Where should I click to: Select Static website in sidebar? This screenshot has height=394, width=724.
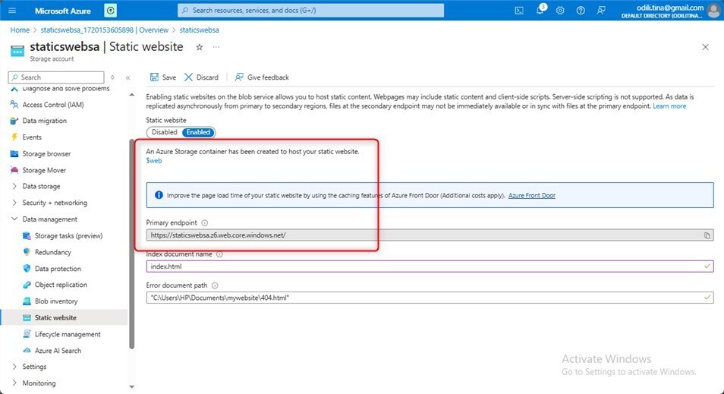(x=64, y=317)
